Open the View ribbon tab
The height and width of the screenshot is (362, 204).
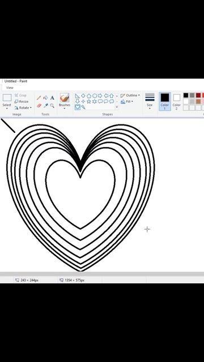tap(10, 88)
